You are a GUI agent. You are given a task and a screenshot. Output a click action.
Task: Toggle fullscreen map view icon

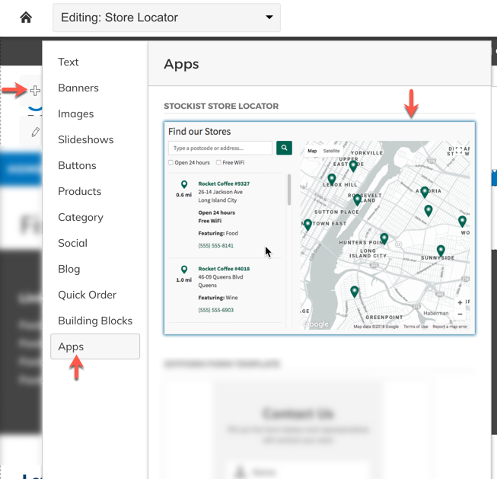point(459,150)
